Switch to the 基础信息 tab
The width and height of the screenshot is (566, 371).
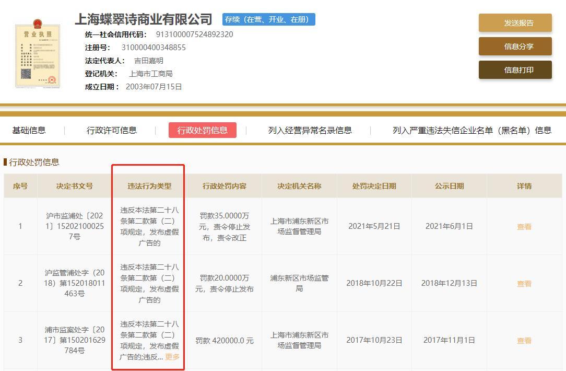click(x=30, y=130)
